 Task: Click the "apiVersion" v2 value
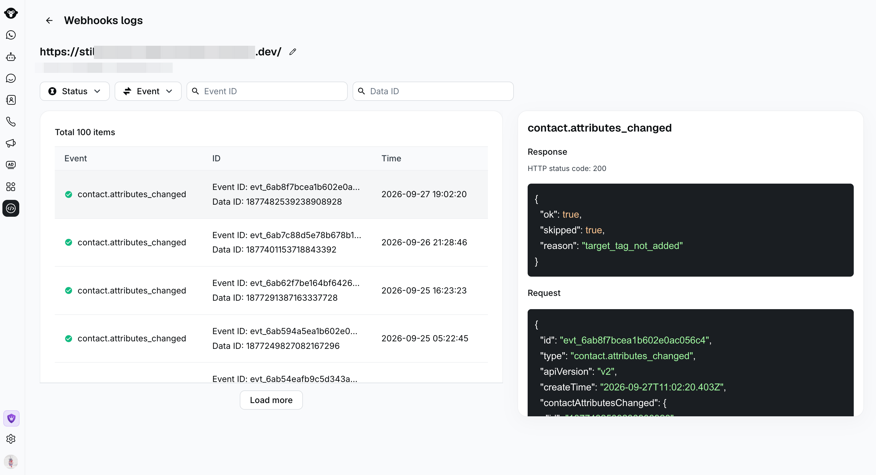[x=605, y=371]
